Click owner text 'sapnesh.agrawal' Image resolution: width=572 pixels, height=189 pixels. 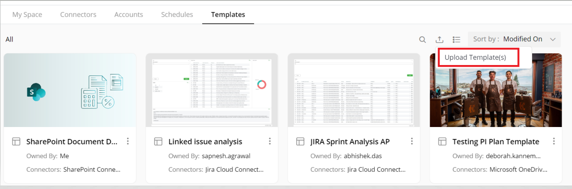(x=227, y=156)
